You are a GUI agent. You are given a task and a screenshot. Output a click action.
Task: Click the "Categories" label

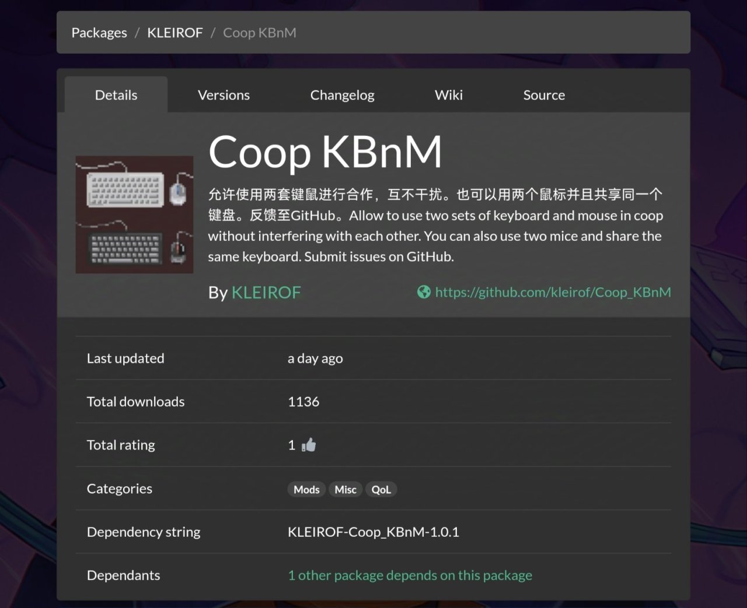point(120,488)
